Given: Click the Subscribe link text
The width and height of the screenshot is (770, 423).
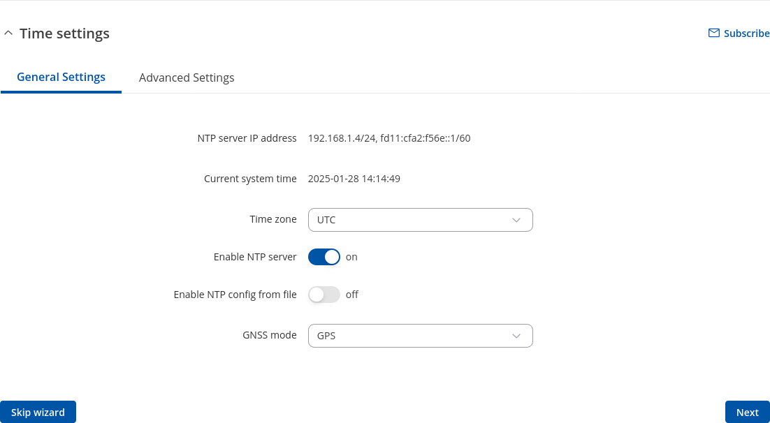Looking at the screenshot, I should pyautogui.click(x=746, y=34).
